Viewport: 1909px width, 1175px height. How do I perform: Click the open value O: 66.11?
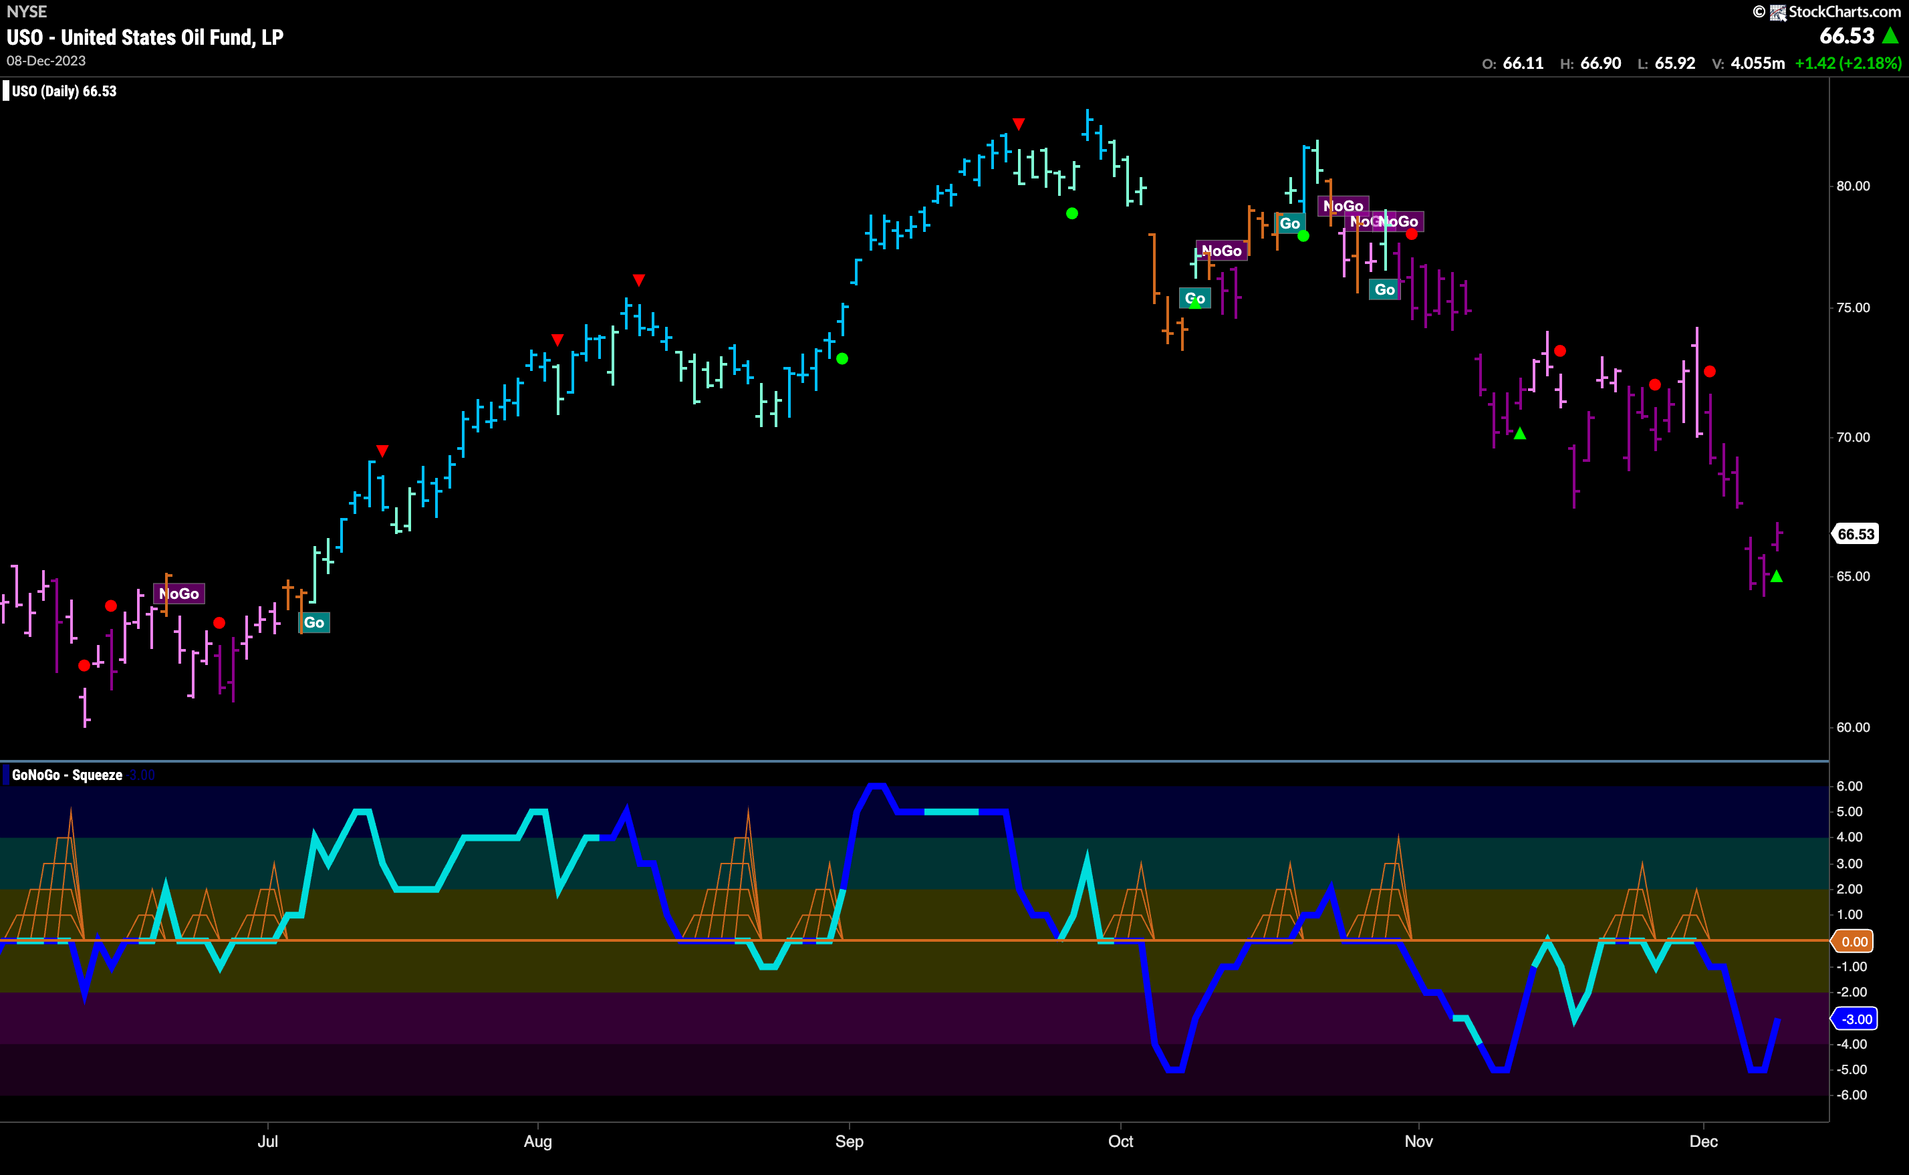tap(1513, 63)
